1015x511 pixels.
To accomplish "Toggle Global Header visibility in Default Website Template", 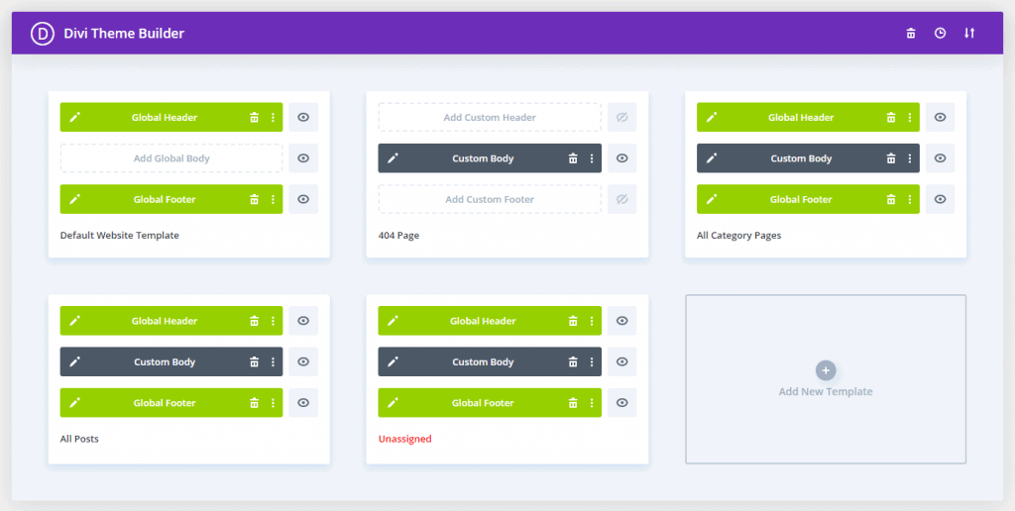I will (x=303, y=118).
